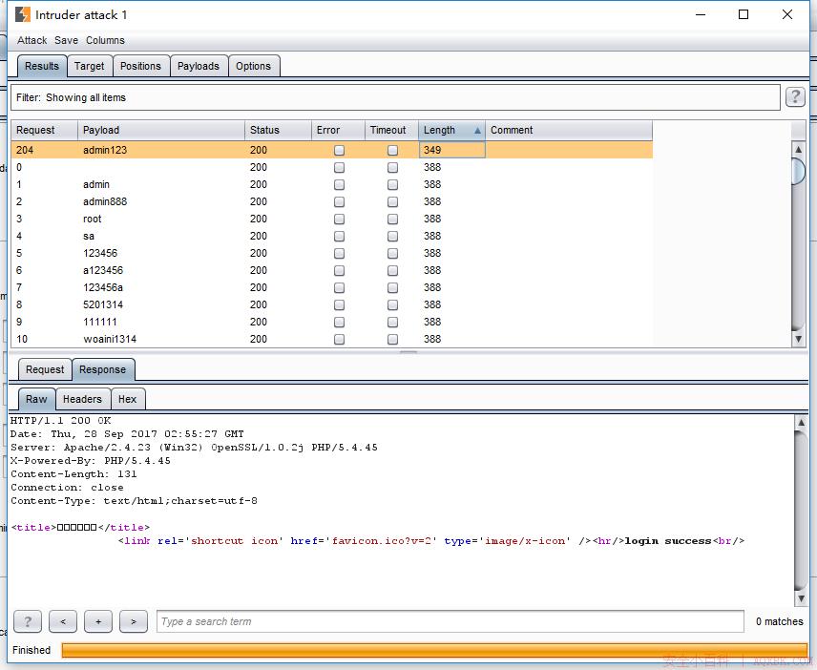Select the 111111 payload row

331,322
